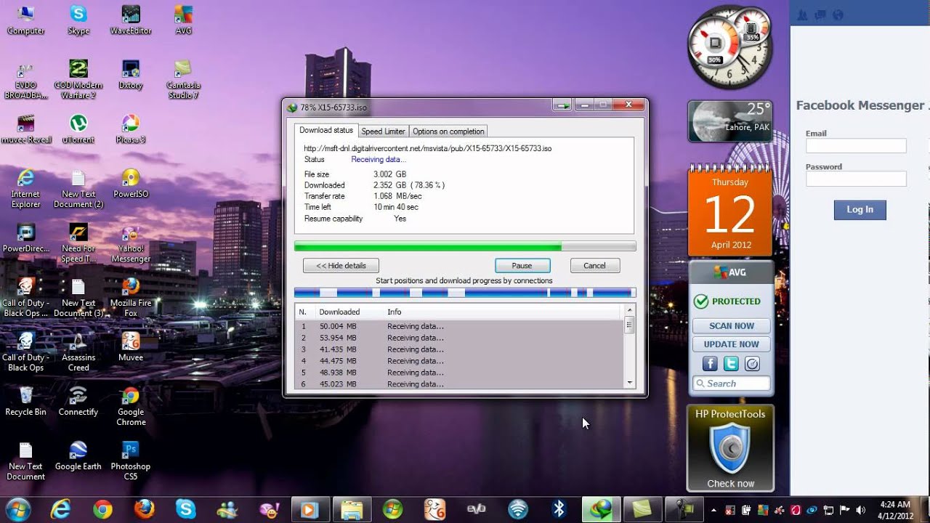The image size is (930, 523).
Task: Launch Photoshop CS5 desktop shortcut
Action: 131,461
